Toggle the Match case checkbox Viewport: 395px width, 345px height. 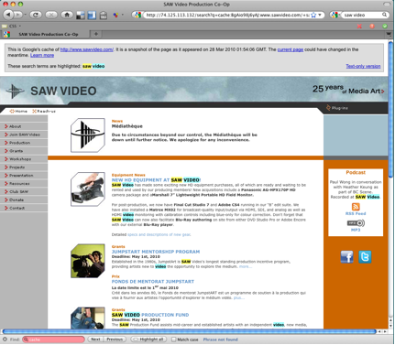click(x=174, y=340)
